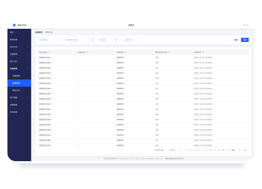The image size is (262, 189).
Task: Click the blue search button
Action: pos(245,40)
